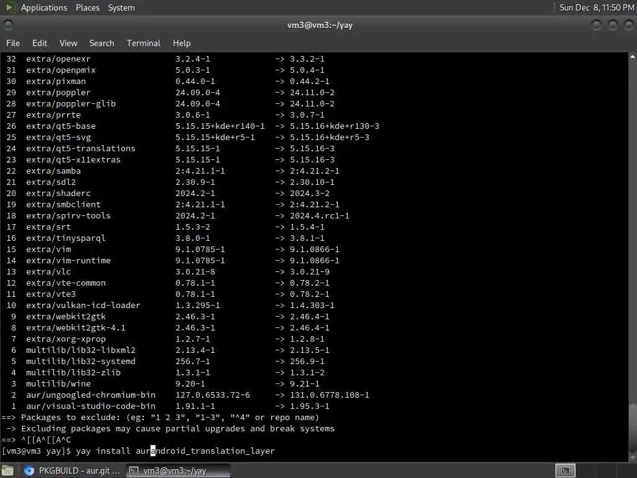This screenshot has width=637, height=478.
Task: Click the version 2024.4.rc1-1
Action: point(319,215)
